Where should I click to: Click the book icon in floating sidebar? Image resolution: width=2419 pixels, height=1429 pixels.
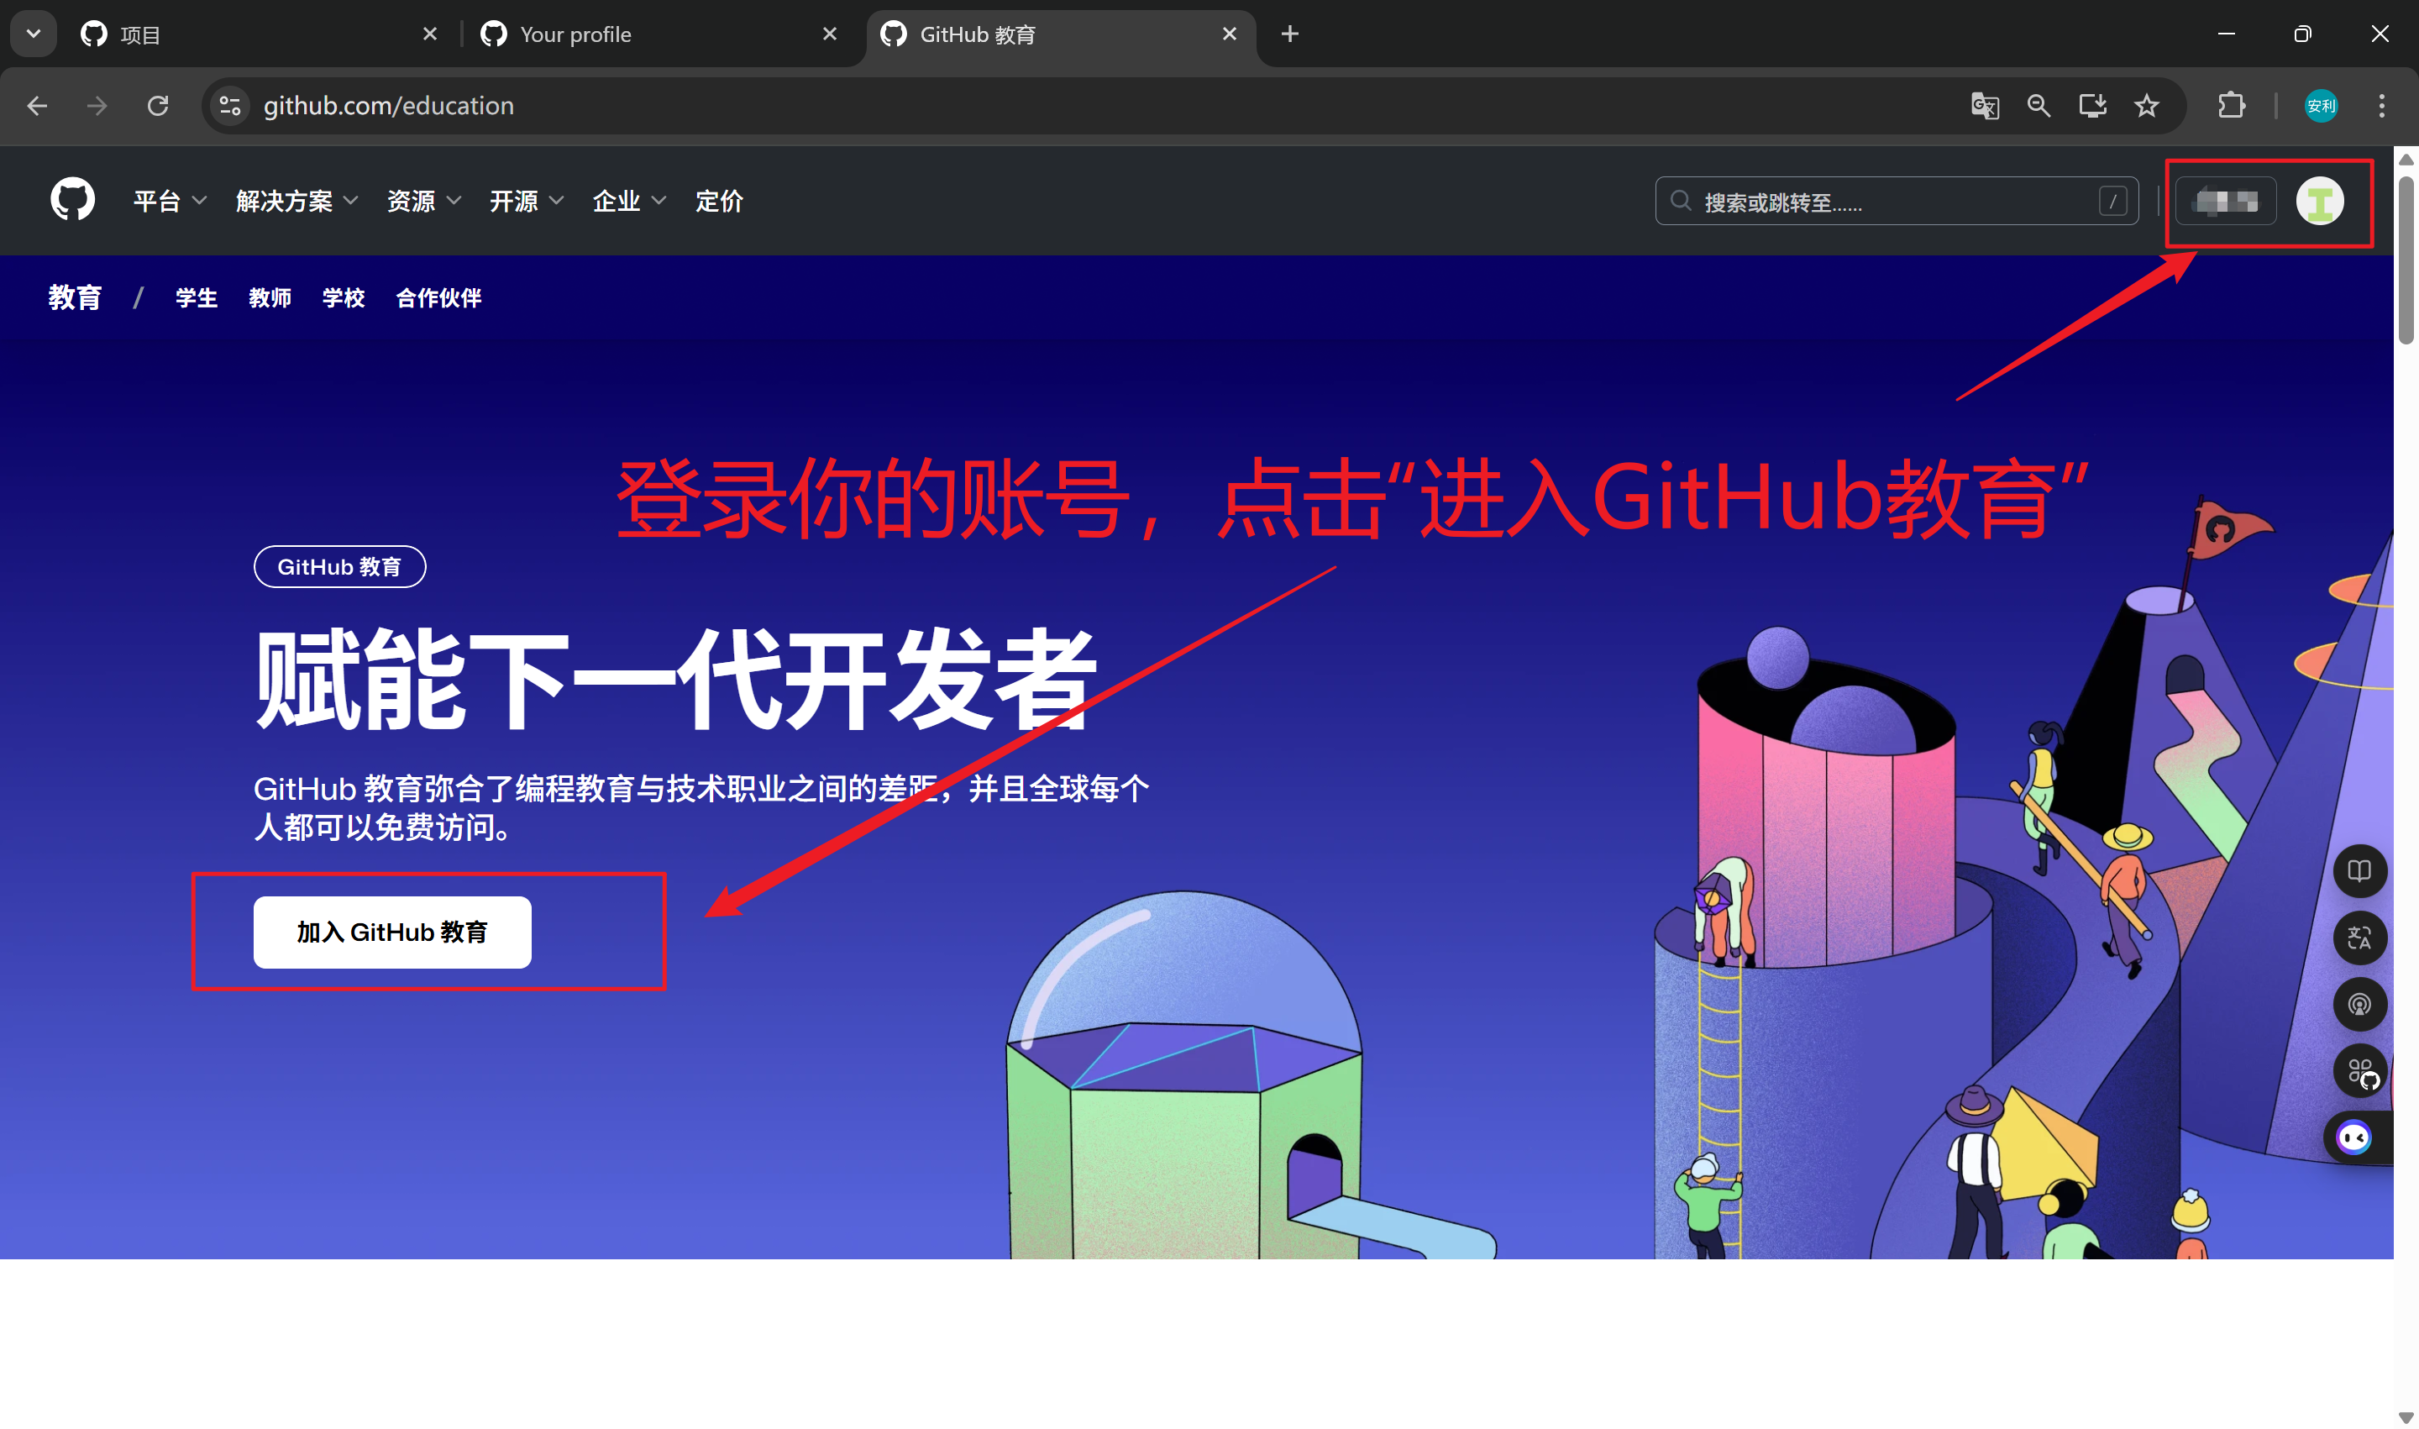(x=2359, y=871)
